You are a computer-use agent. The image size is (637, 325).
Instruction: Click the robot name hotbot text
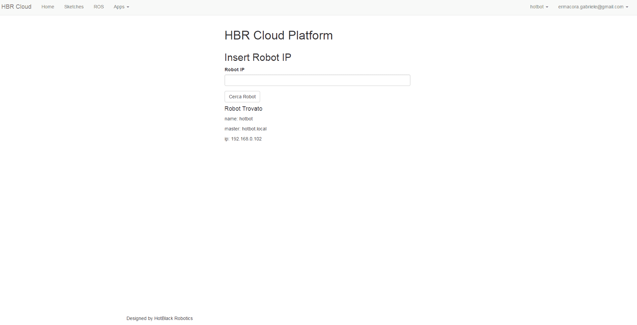point(239,119)
